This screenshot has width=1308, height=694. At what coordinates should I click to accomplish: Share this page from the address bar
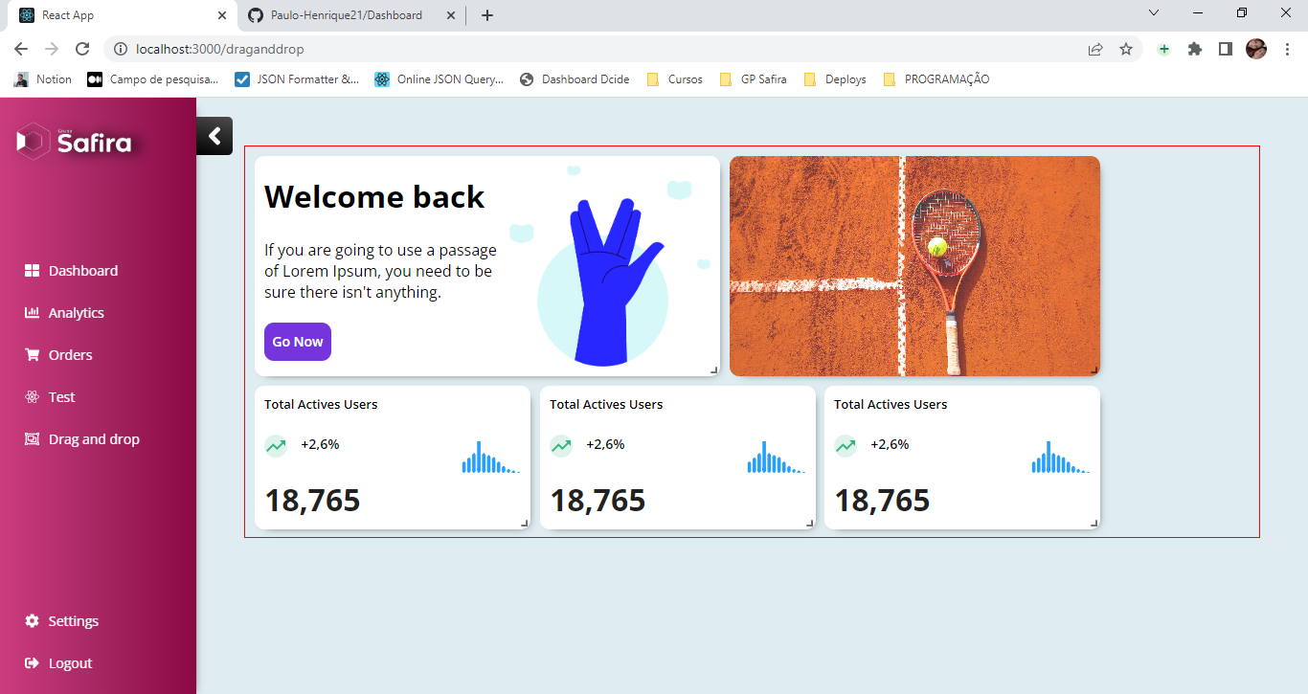coord(1095,49)
